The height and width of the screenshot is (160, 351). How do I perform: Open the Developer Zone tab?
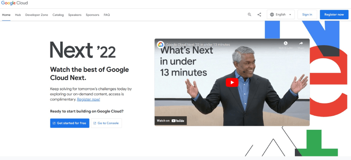[x=37, y=15]
